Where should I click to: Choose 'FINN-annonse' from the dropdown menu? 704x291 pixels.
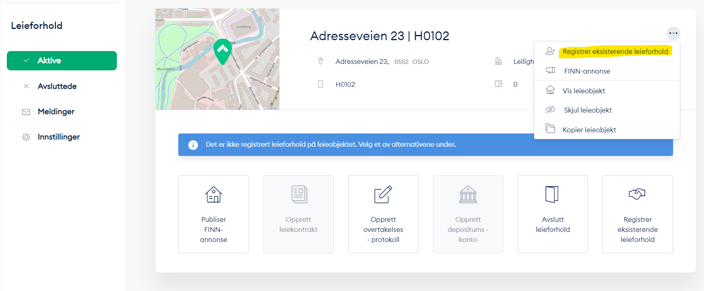tap(587, 71)
